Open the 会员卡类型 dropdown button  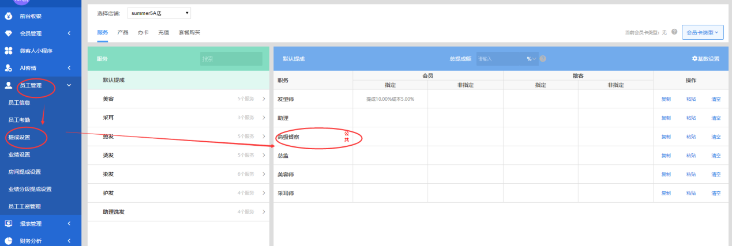pyautogui.click(x=703, y=33)
